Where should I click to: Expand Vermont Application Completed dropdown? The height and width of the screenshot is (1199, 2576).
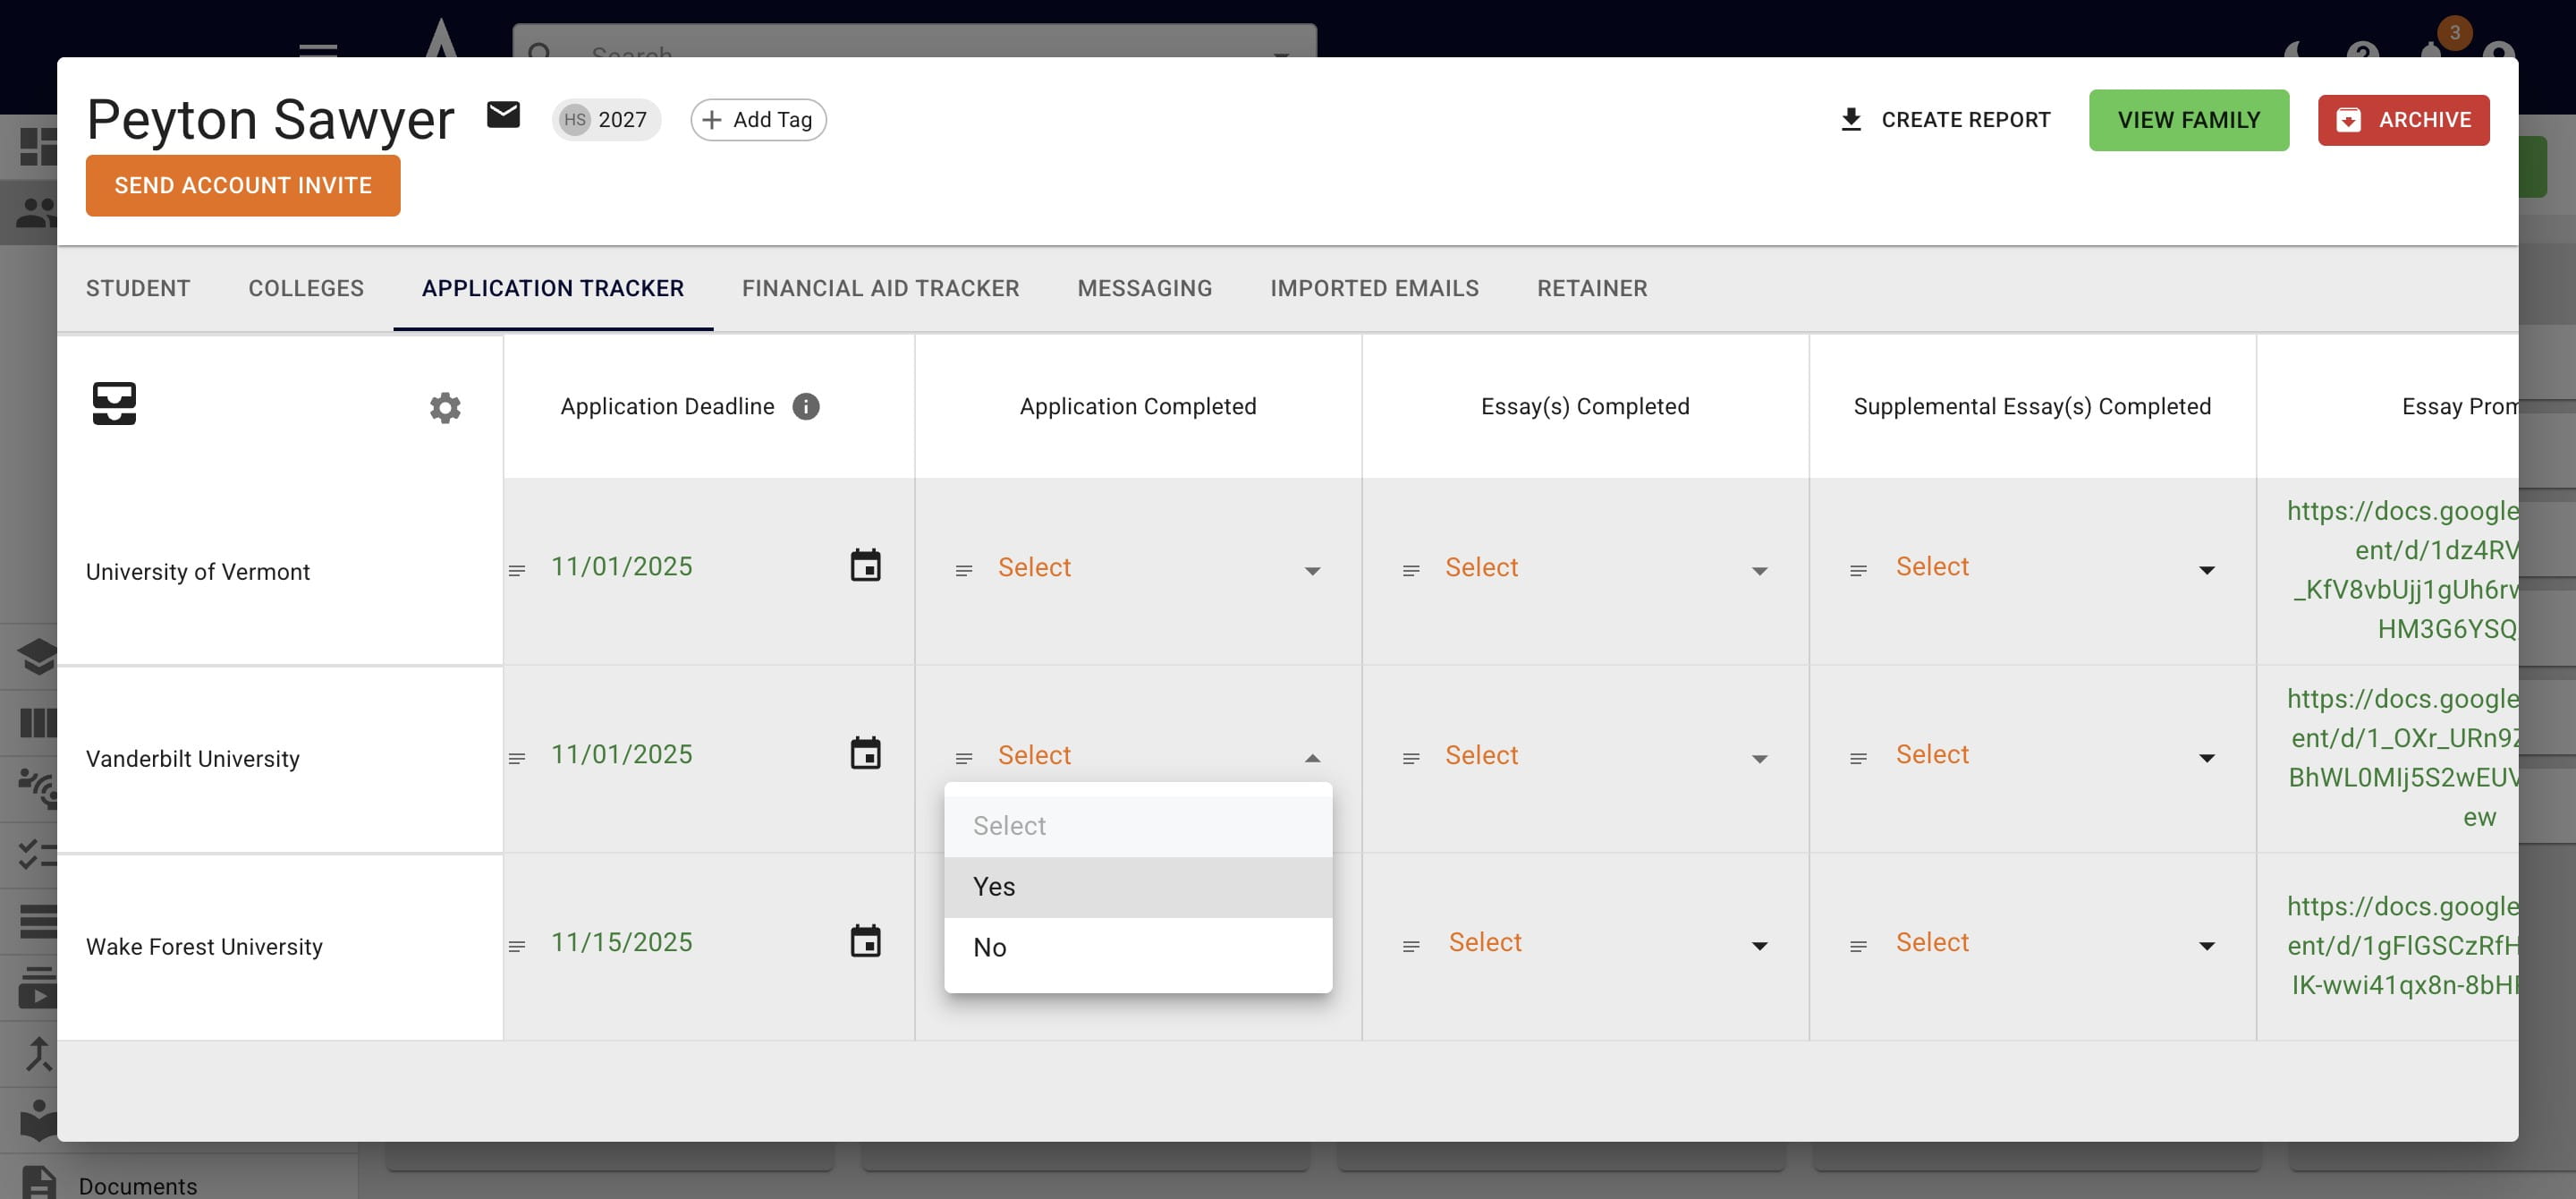(x=1313, y=571)
